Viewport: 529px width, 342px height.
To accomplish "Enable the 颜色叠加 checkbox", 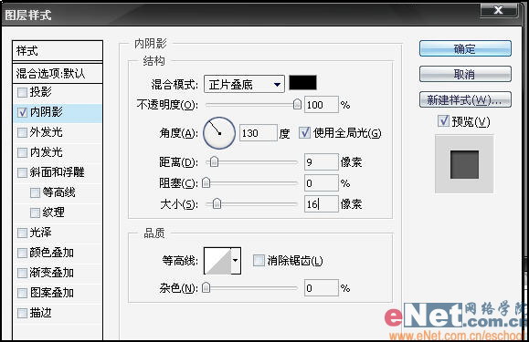I will (22, 253).
